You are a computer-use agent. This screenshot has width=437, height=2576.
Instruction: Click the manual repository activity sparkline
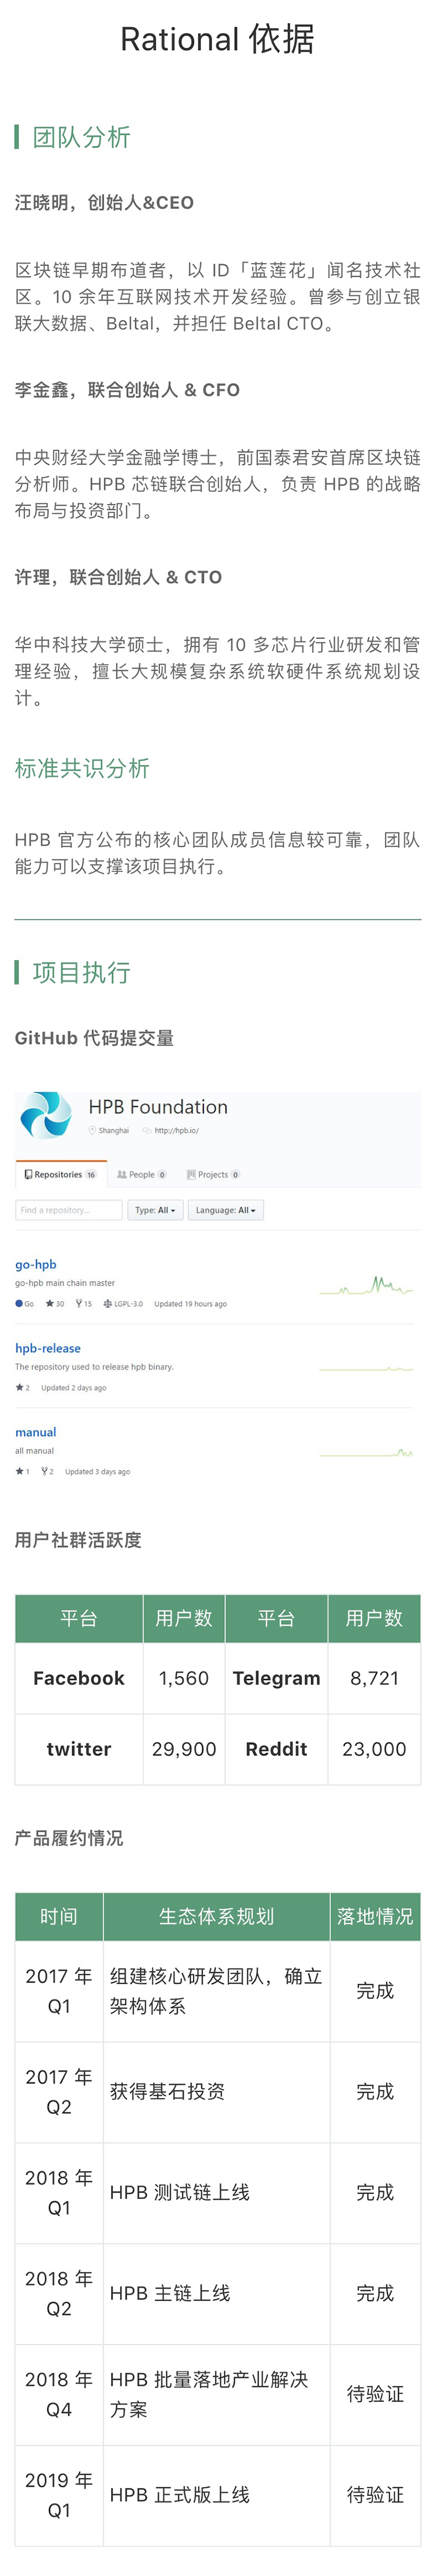click(x=366, y=1452)
